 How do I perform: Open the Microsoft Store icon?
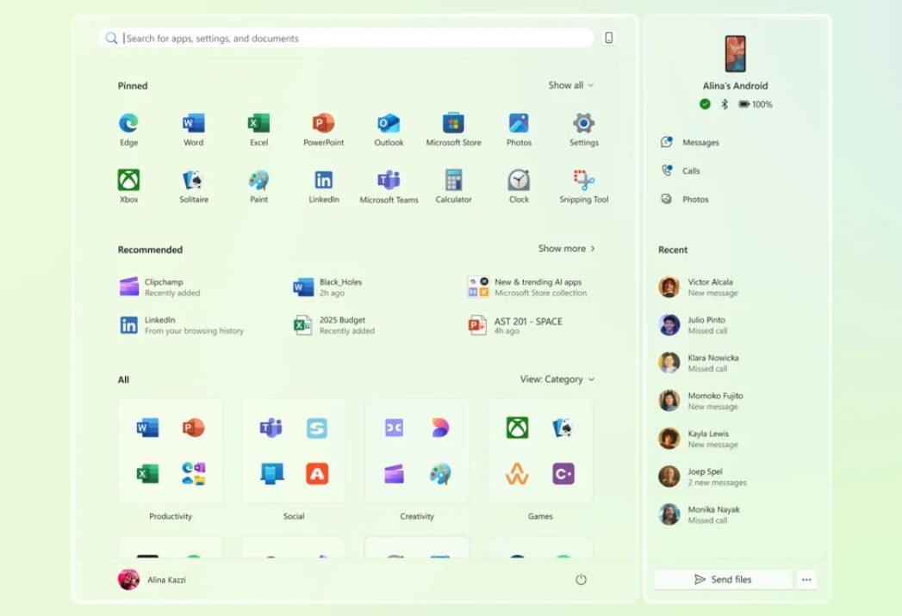(453, 130)
